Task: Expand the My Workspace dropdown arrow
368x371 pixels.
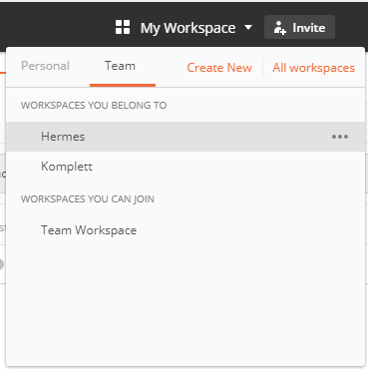Action: pyautogui.click(x=248, y=27)
